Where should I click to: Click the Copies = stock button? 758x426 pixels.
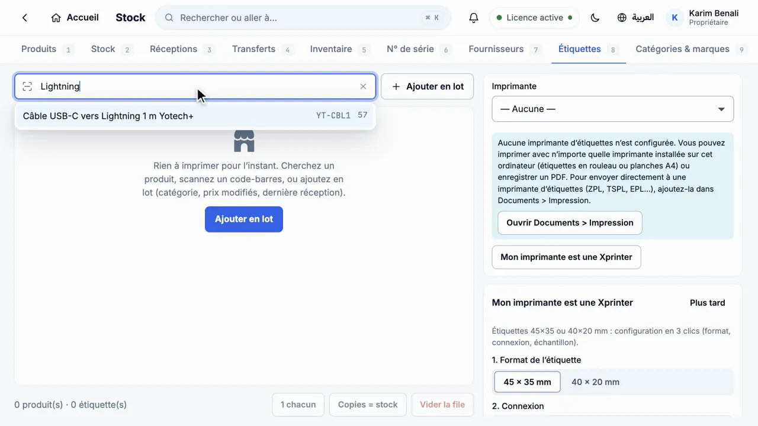click(x=368, y=405)
